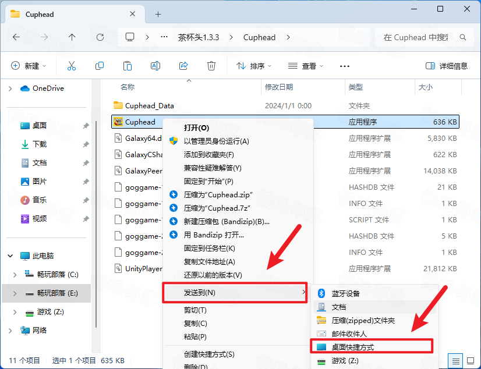The image size is (481, 369).
Task: Choose Run as administrator shield entry
Action: (238, 141)
